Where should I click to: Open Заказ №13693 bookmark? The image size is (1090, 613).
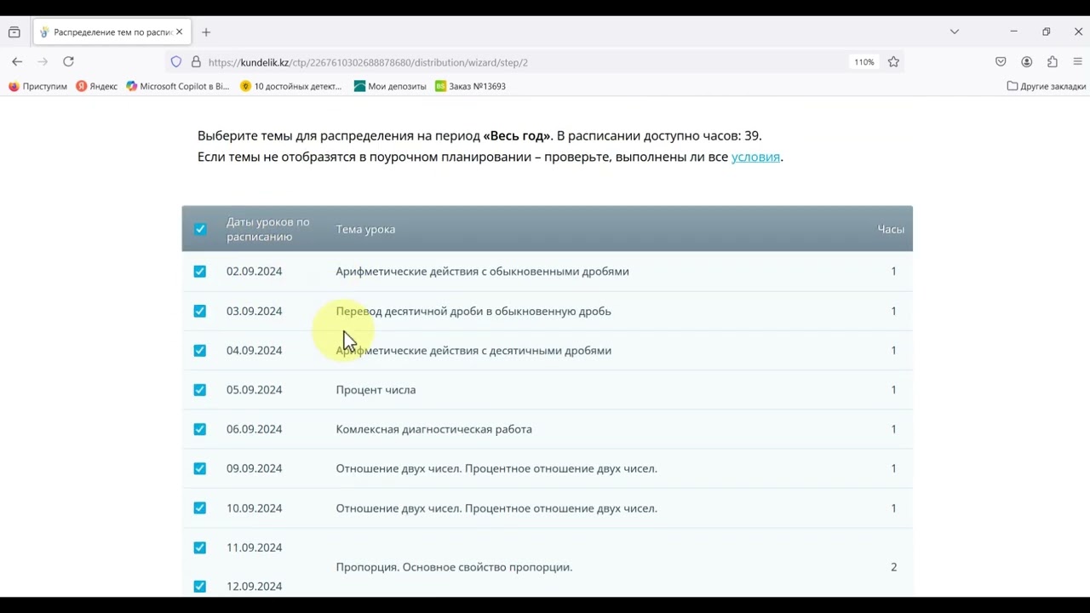point(470,86)
